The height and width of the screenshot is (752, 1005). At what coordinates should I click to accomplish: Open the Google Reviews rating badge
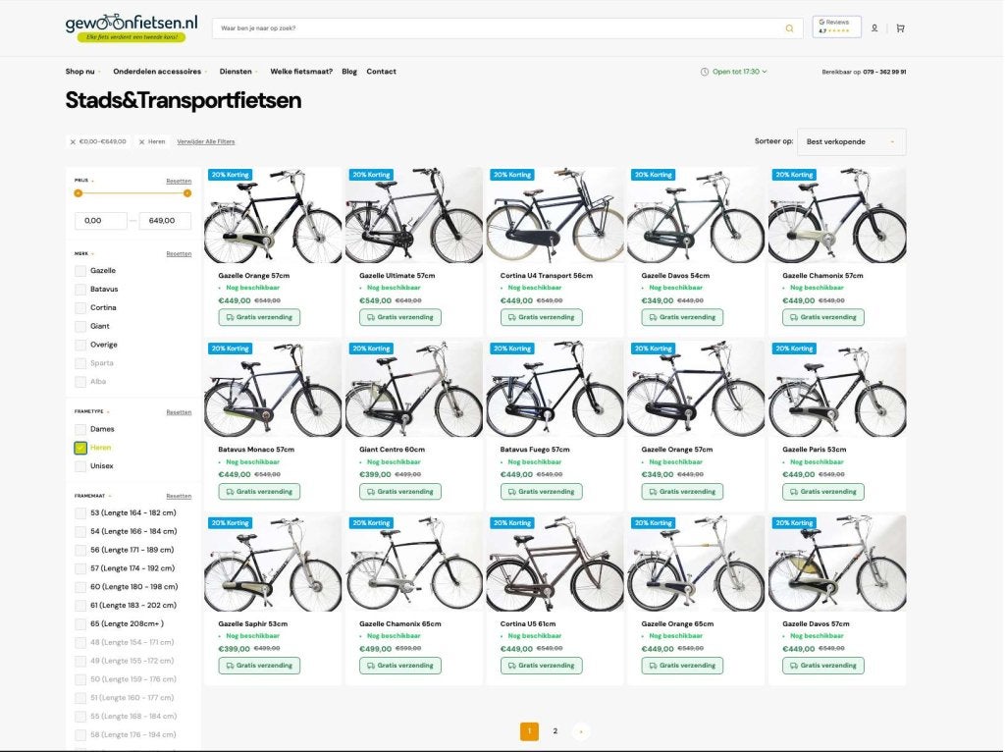point(836,27)
